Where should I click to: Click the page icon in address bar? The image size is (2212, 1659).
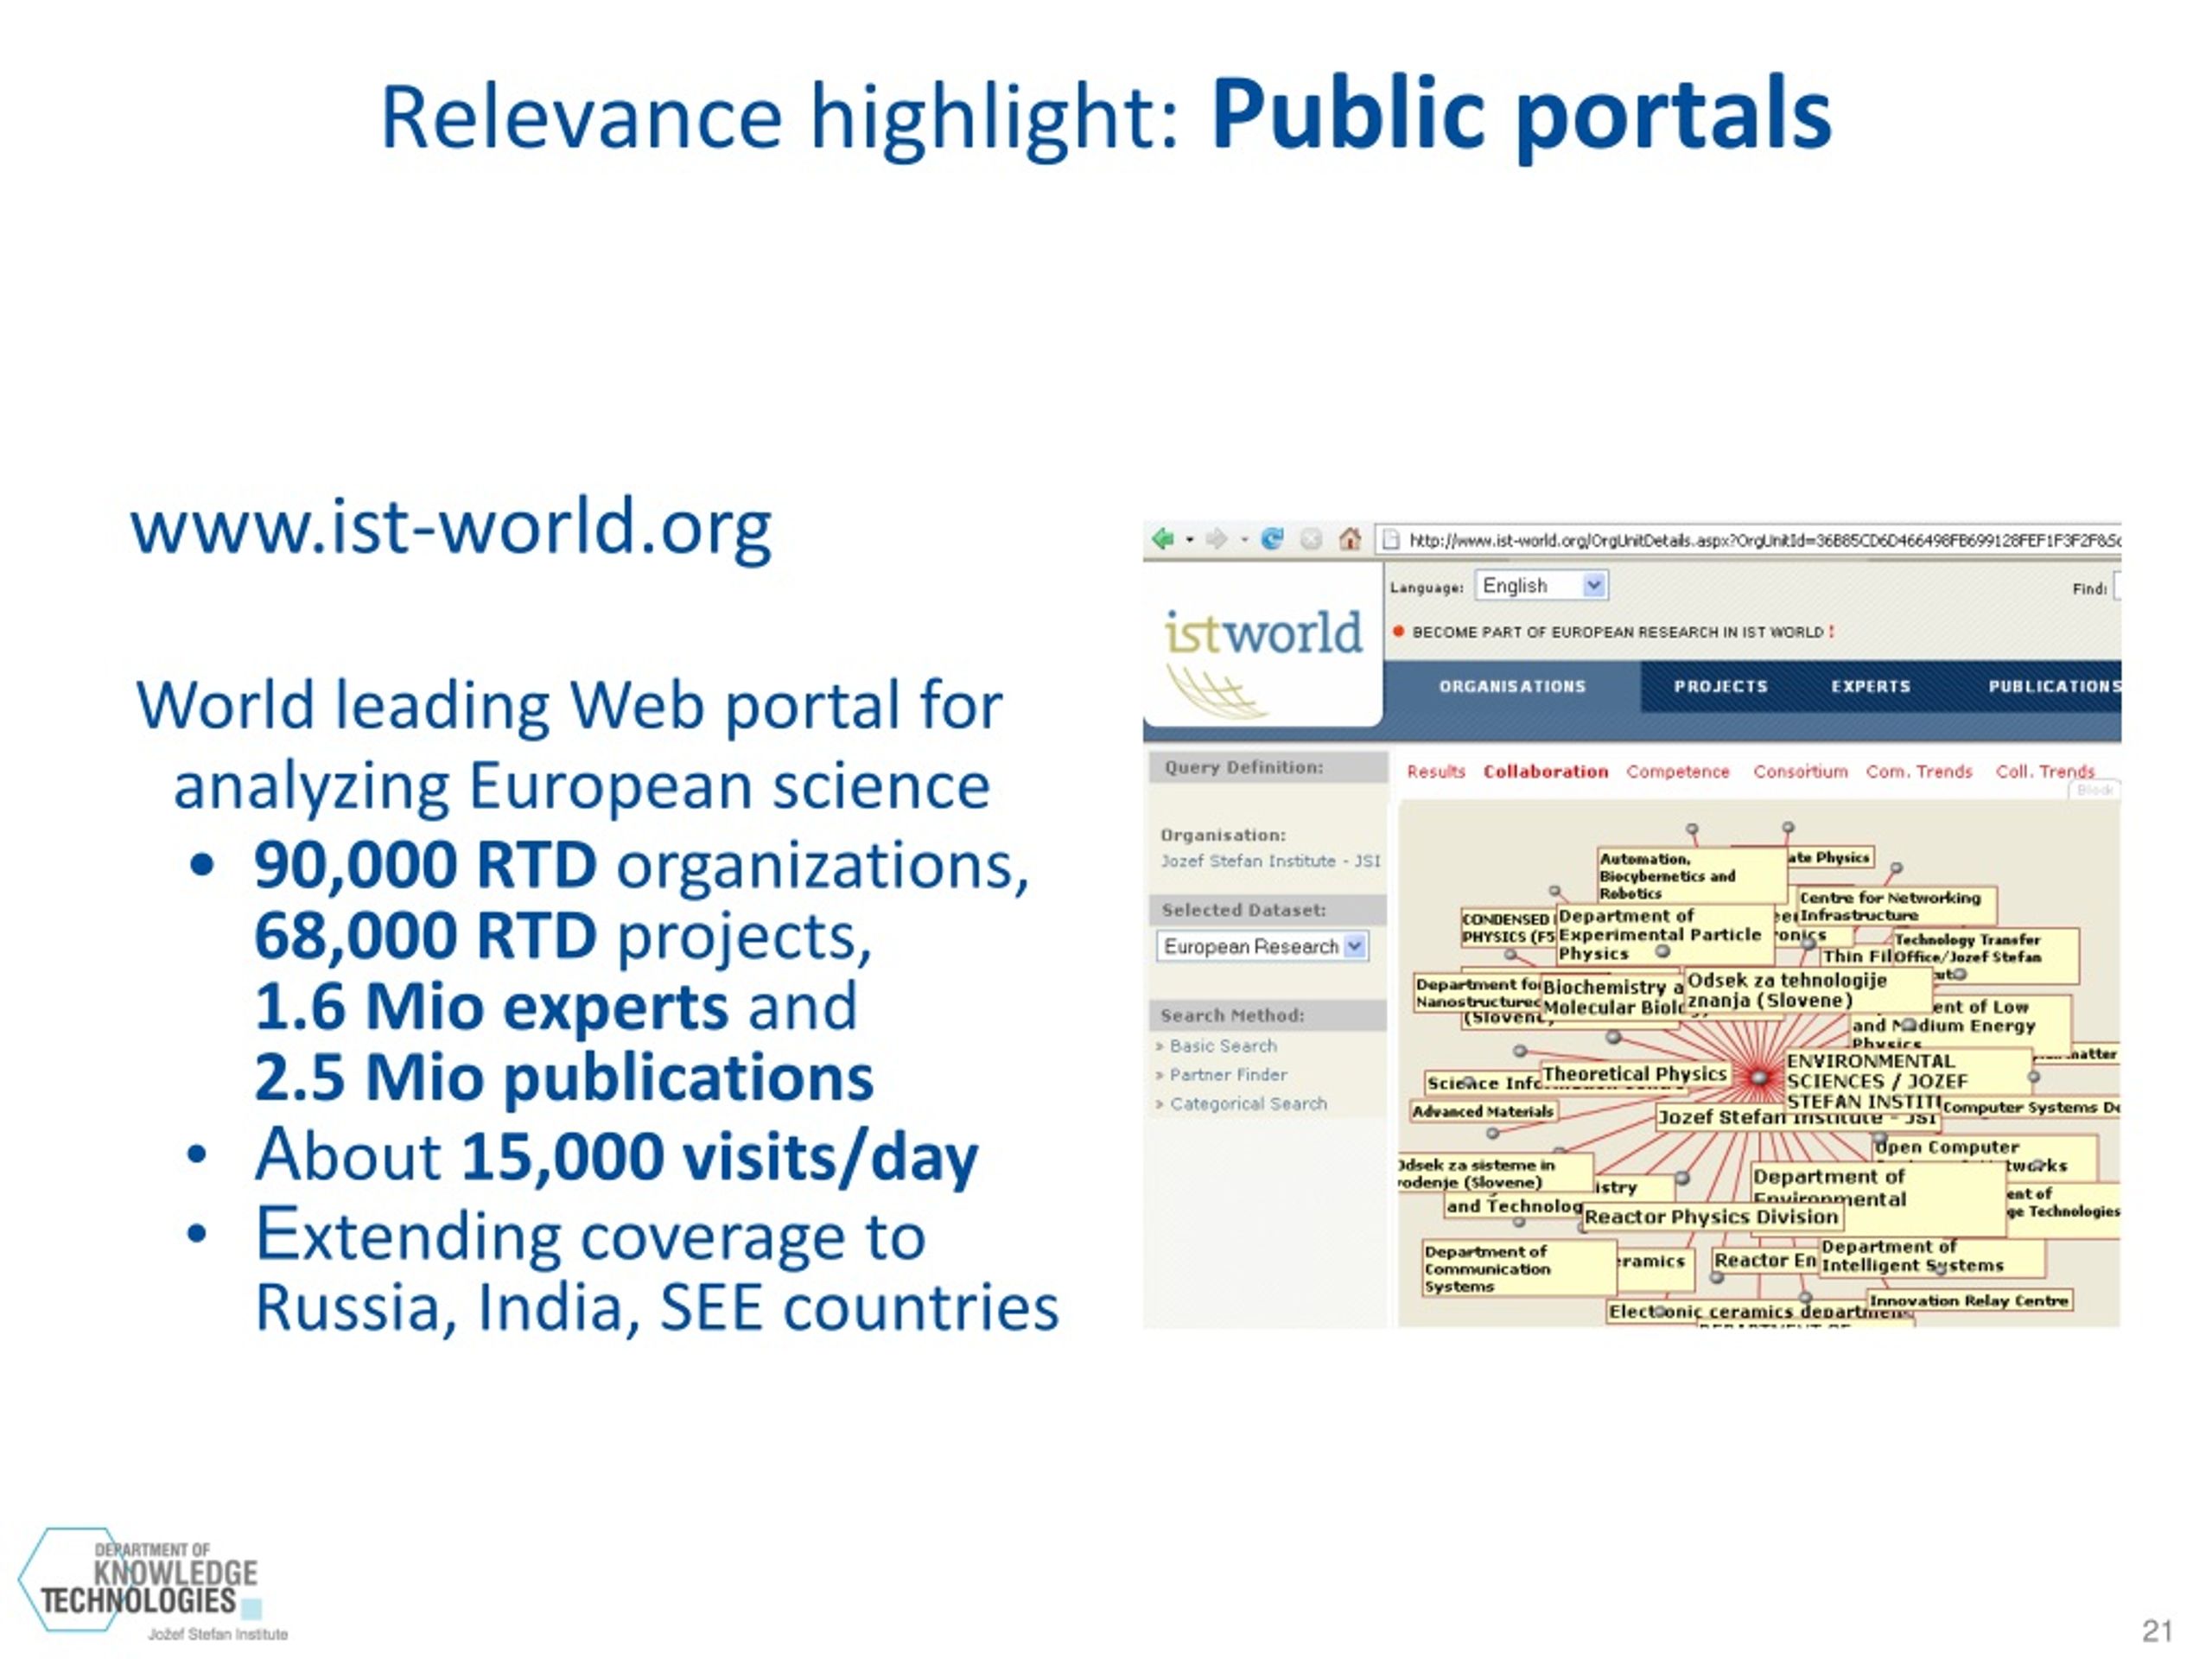coord(1390,540)
